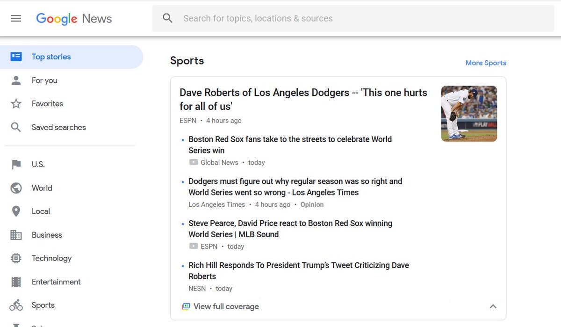Open the More Sports link
Screen dimensions: 561x327
coord(486,62)
